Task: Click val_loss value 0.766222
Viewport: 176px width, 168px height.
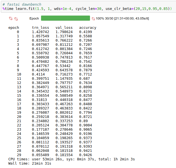Action: click(x=64, y=40)
